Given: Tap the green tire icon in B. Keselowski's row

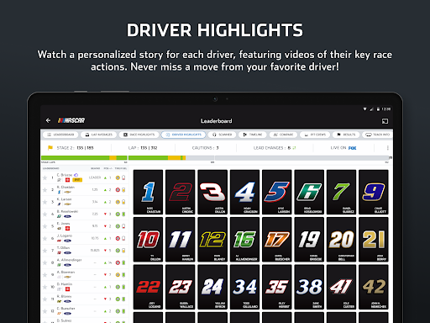Looking at the screenshot, I should point(118,214).
